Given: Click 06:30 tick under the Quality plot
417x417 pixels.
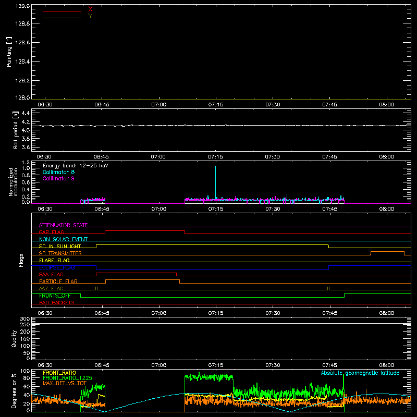Looking at the screenshot, I should [x=45, y=365].
